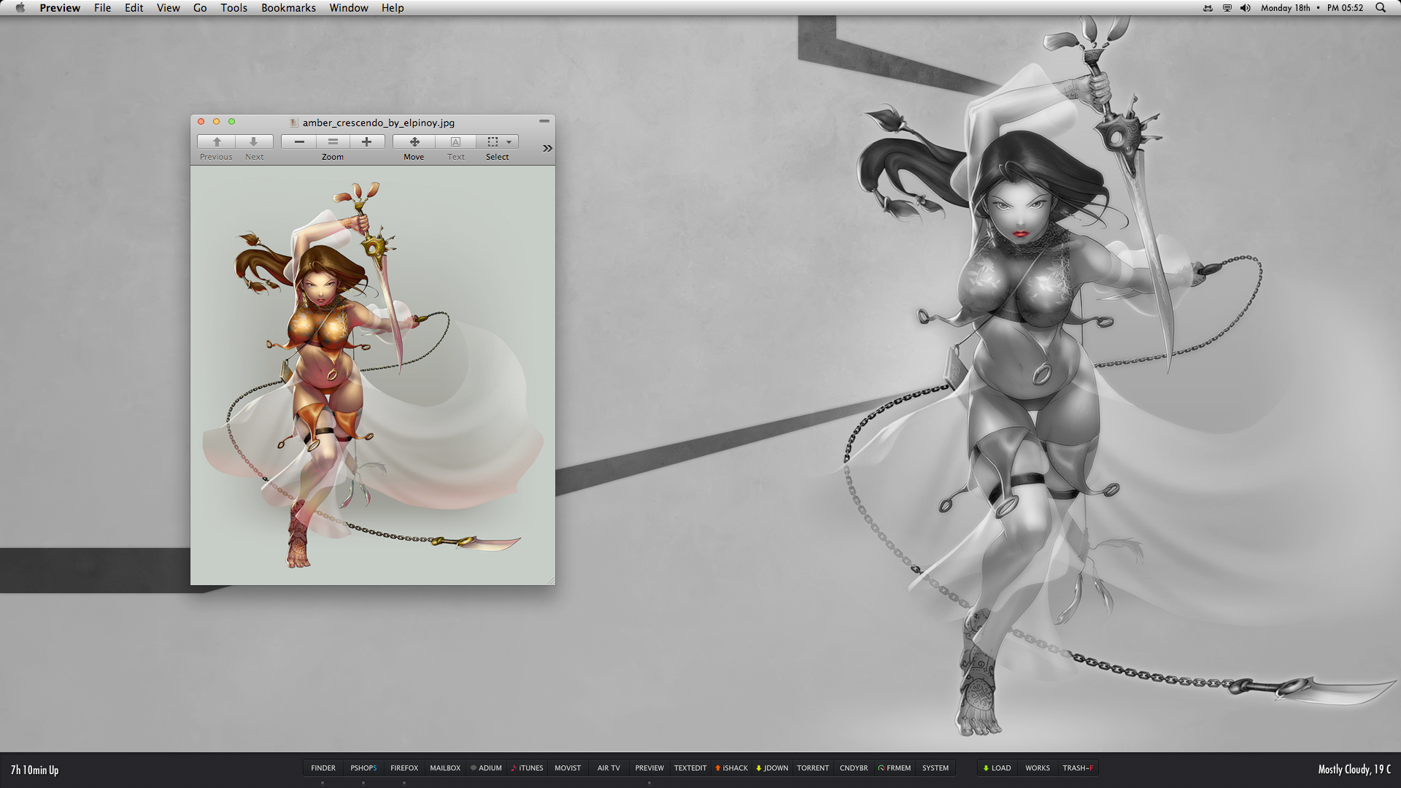Click the bow-tie menu bar icon
1401x788 pixels.
(x=1208, y=8)
